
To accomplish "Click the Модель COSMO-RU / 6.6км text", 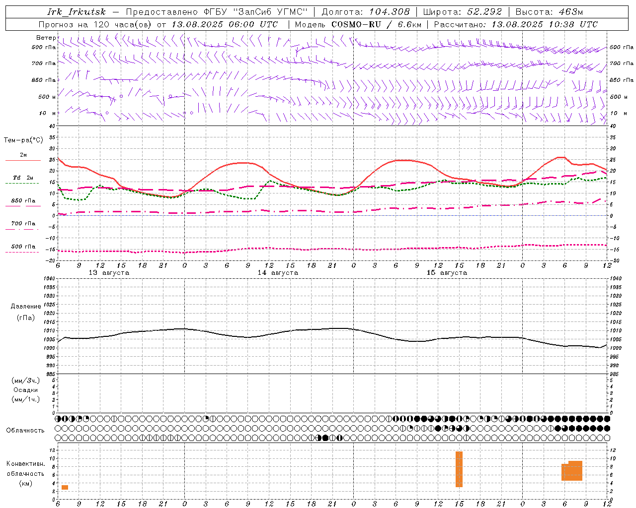I will click(358, 24).
